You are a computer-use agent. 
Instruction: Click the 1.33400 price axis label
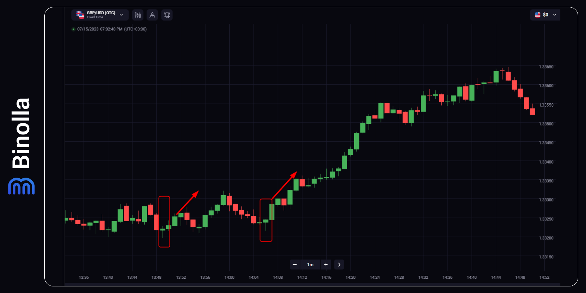point(546,162)
